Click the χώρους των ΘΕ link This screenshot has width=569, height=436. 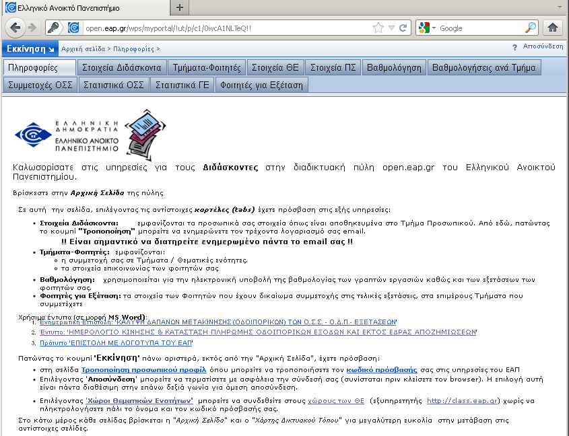(335, 401)
